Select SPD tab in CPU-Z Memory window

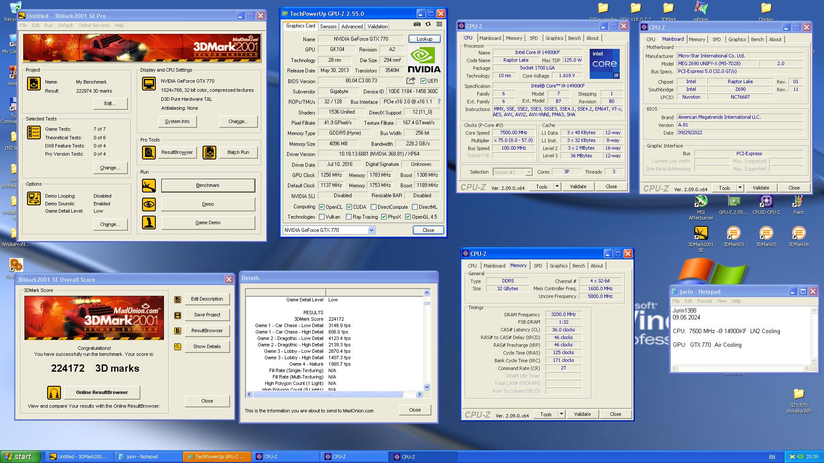(x=538, y=266)
